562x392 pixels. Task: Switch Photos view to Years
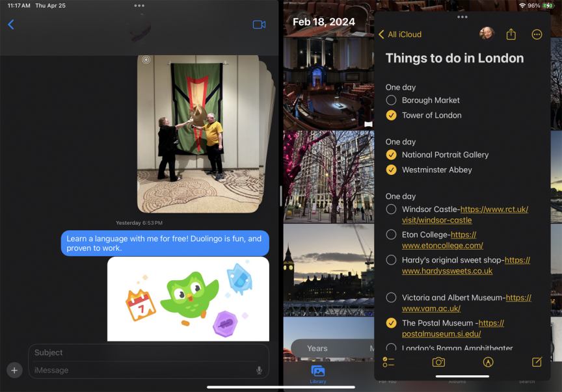pos(317,348)
